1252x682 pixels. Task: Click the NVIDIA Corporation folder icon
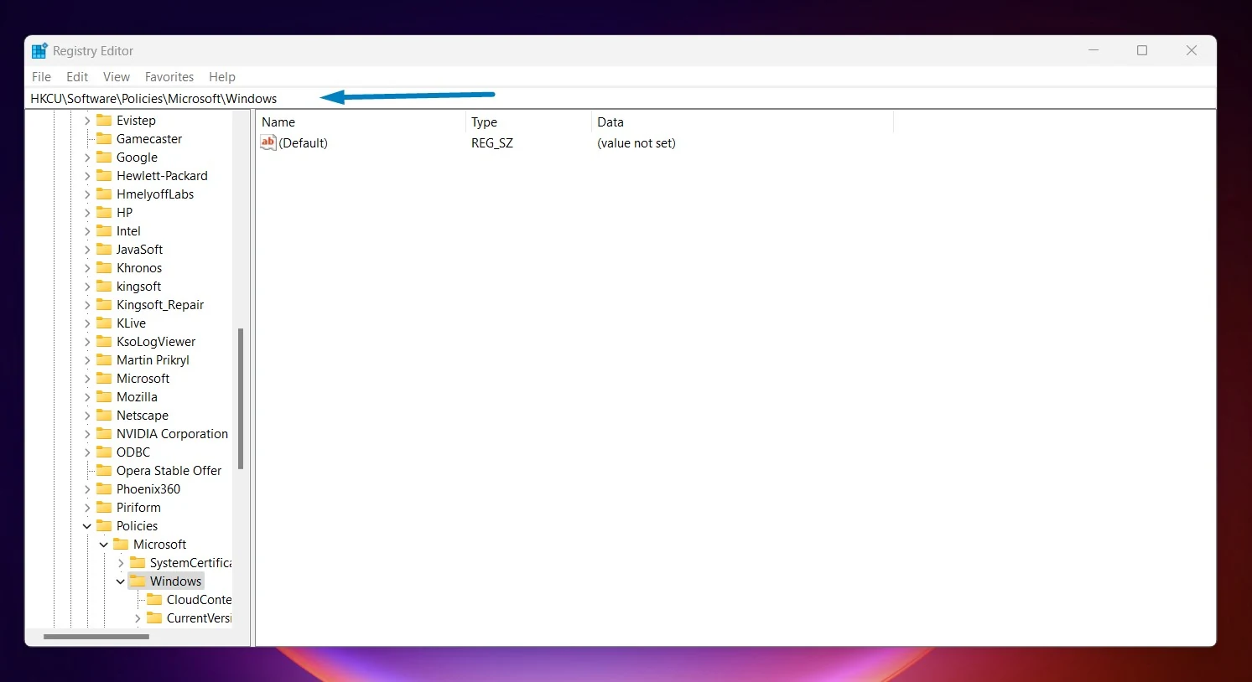(104, 434)
